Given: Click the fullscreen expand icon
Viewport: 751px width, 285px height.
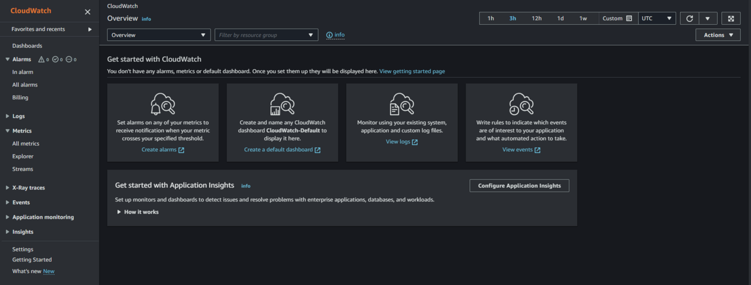Looking at the screenshot, I should (731, 19).
